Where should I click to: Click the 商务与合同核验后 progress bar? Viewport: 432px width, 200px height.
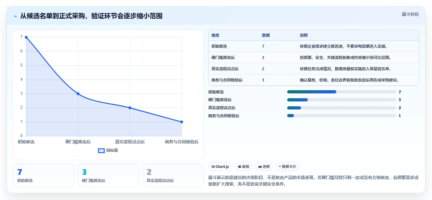341,116
